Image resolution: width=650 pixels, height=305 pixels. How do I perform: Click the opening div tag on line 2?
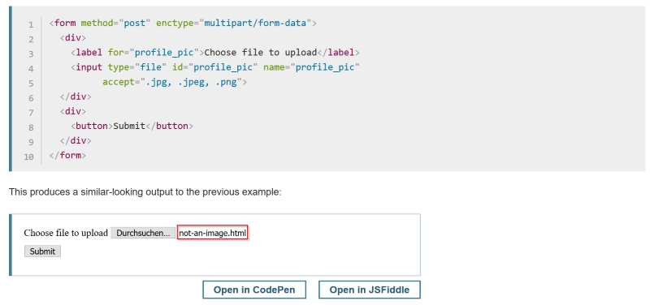[73, 38]
